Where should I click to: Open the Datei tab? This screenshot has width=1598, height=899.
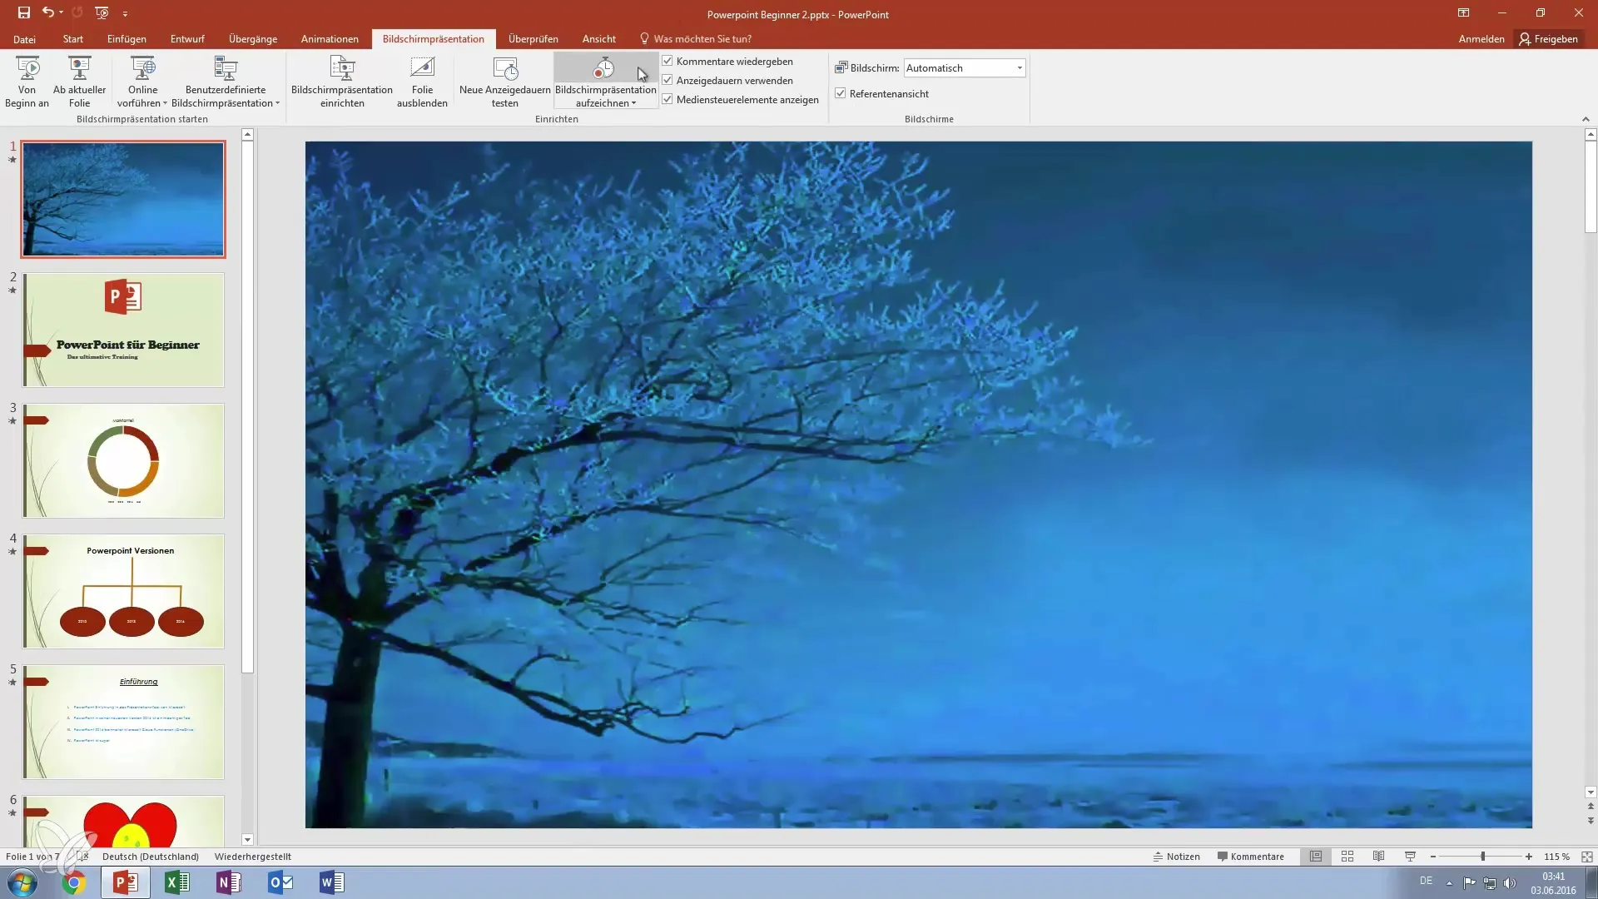click(24, 39)
